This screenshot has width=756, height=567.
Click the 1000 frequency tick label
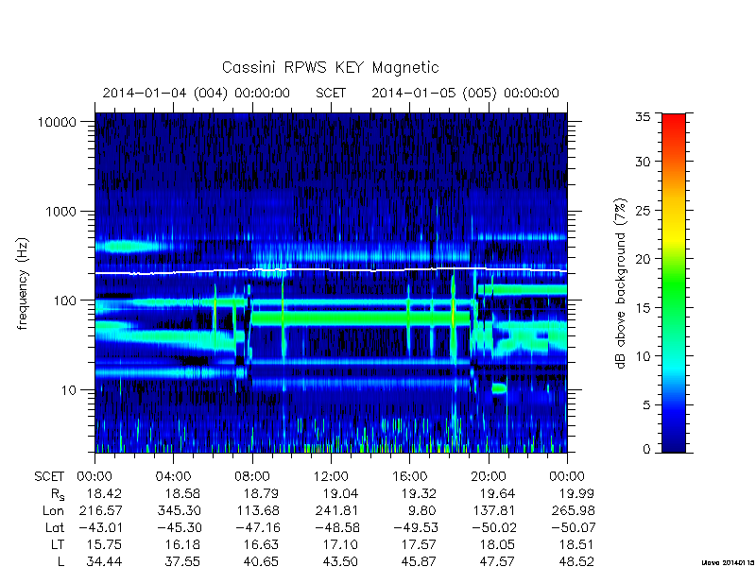point(60,211)
